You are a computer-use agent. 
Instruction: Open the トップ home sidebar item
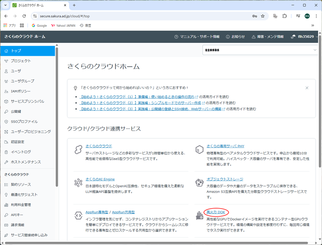(x=28, y=51)
